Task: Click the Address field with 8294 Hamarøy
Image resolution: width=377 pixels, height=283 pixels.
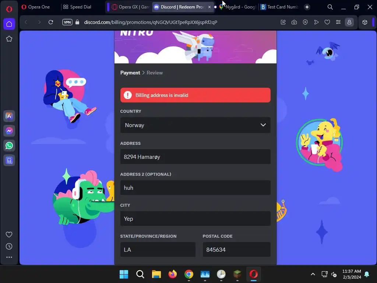Action: (x=195, y=157)
